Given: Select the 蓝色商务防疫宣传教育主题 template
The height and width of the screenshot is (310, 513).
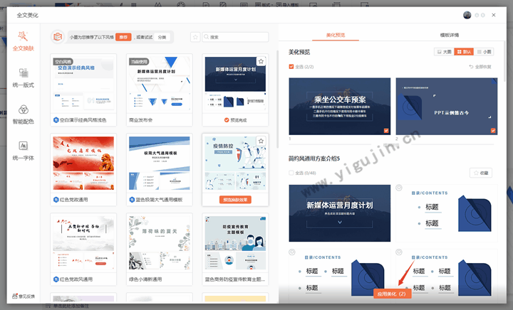Looking at the screenshot, I should click(x=235, y=250).
